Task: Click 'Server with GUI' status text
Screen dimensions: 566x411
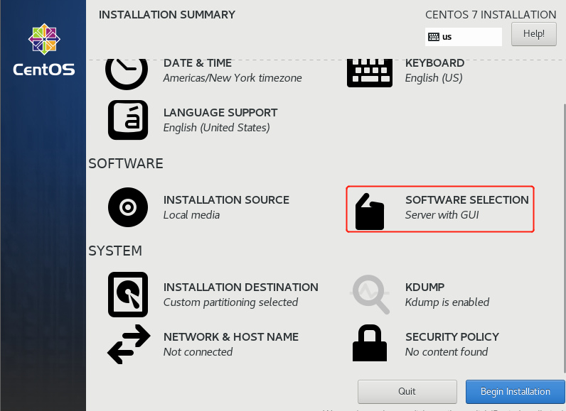Action: pyautogui.click(x=442, y=215)
